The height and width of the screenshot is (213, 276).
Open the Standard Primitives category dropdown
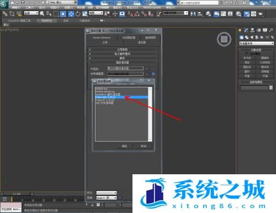[256, 43]
